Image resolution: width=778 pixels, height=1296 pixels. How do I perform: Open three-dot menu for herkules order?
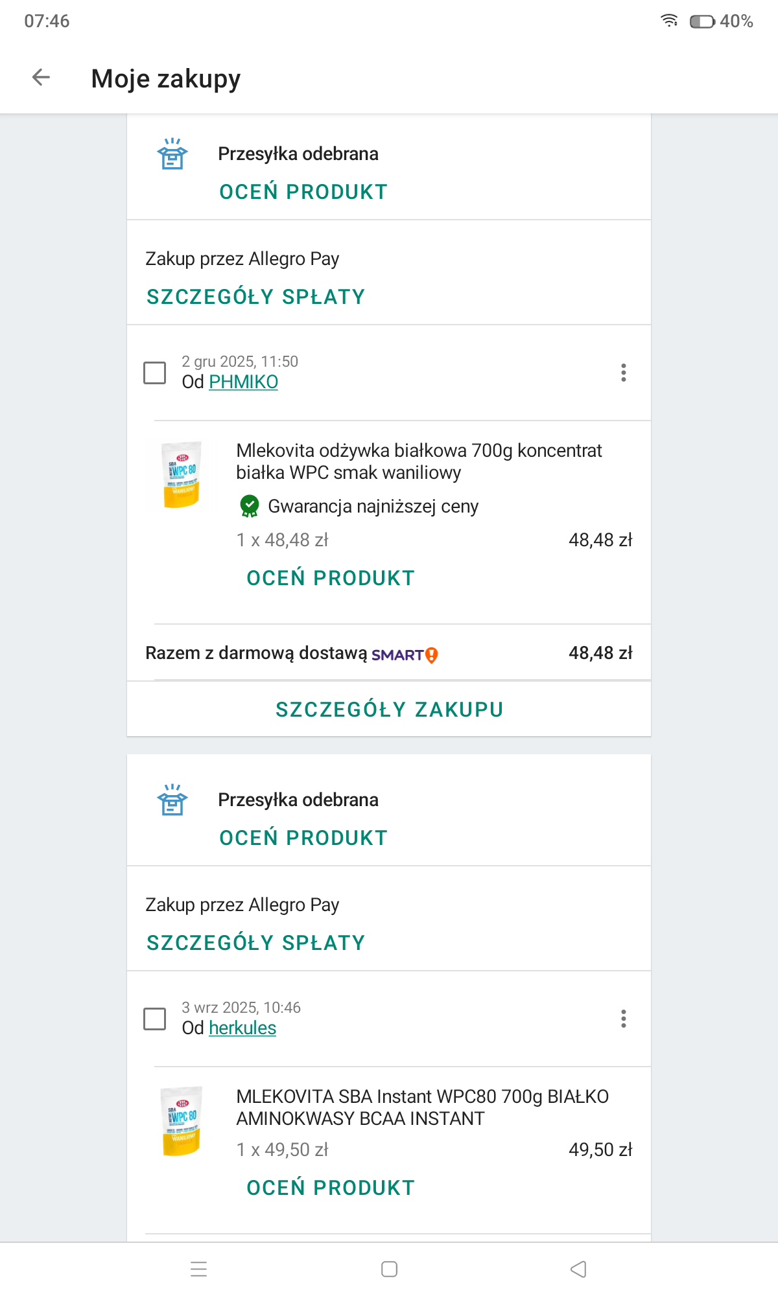623,1019
